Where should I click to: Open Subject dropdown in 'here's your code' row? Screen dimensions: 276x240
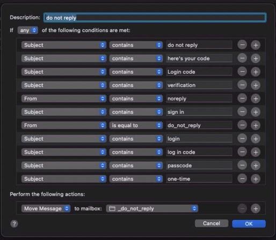coord(64,59)
